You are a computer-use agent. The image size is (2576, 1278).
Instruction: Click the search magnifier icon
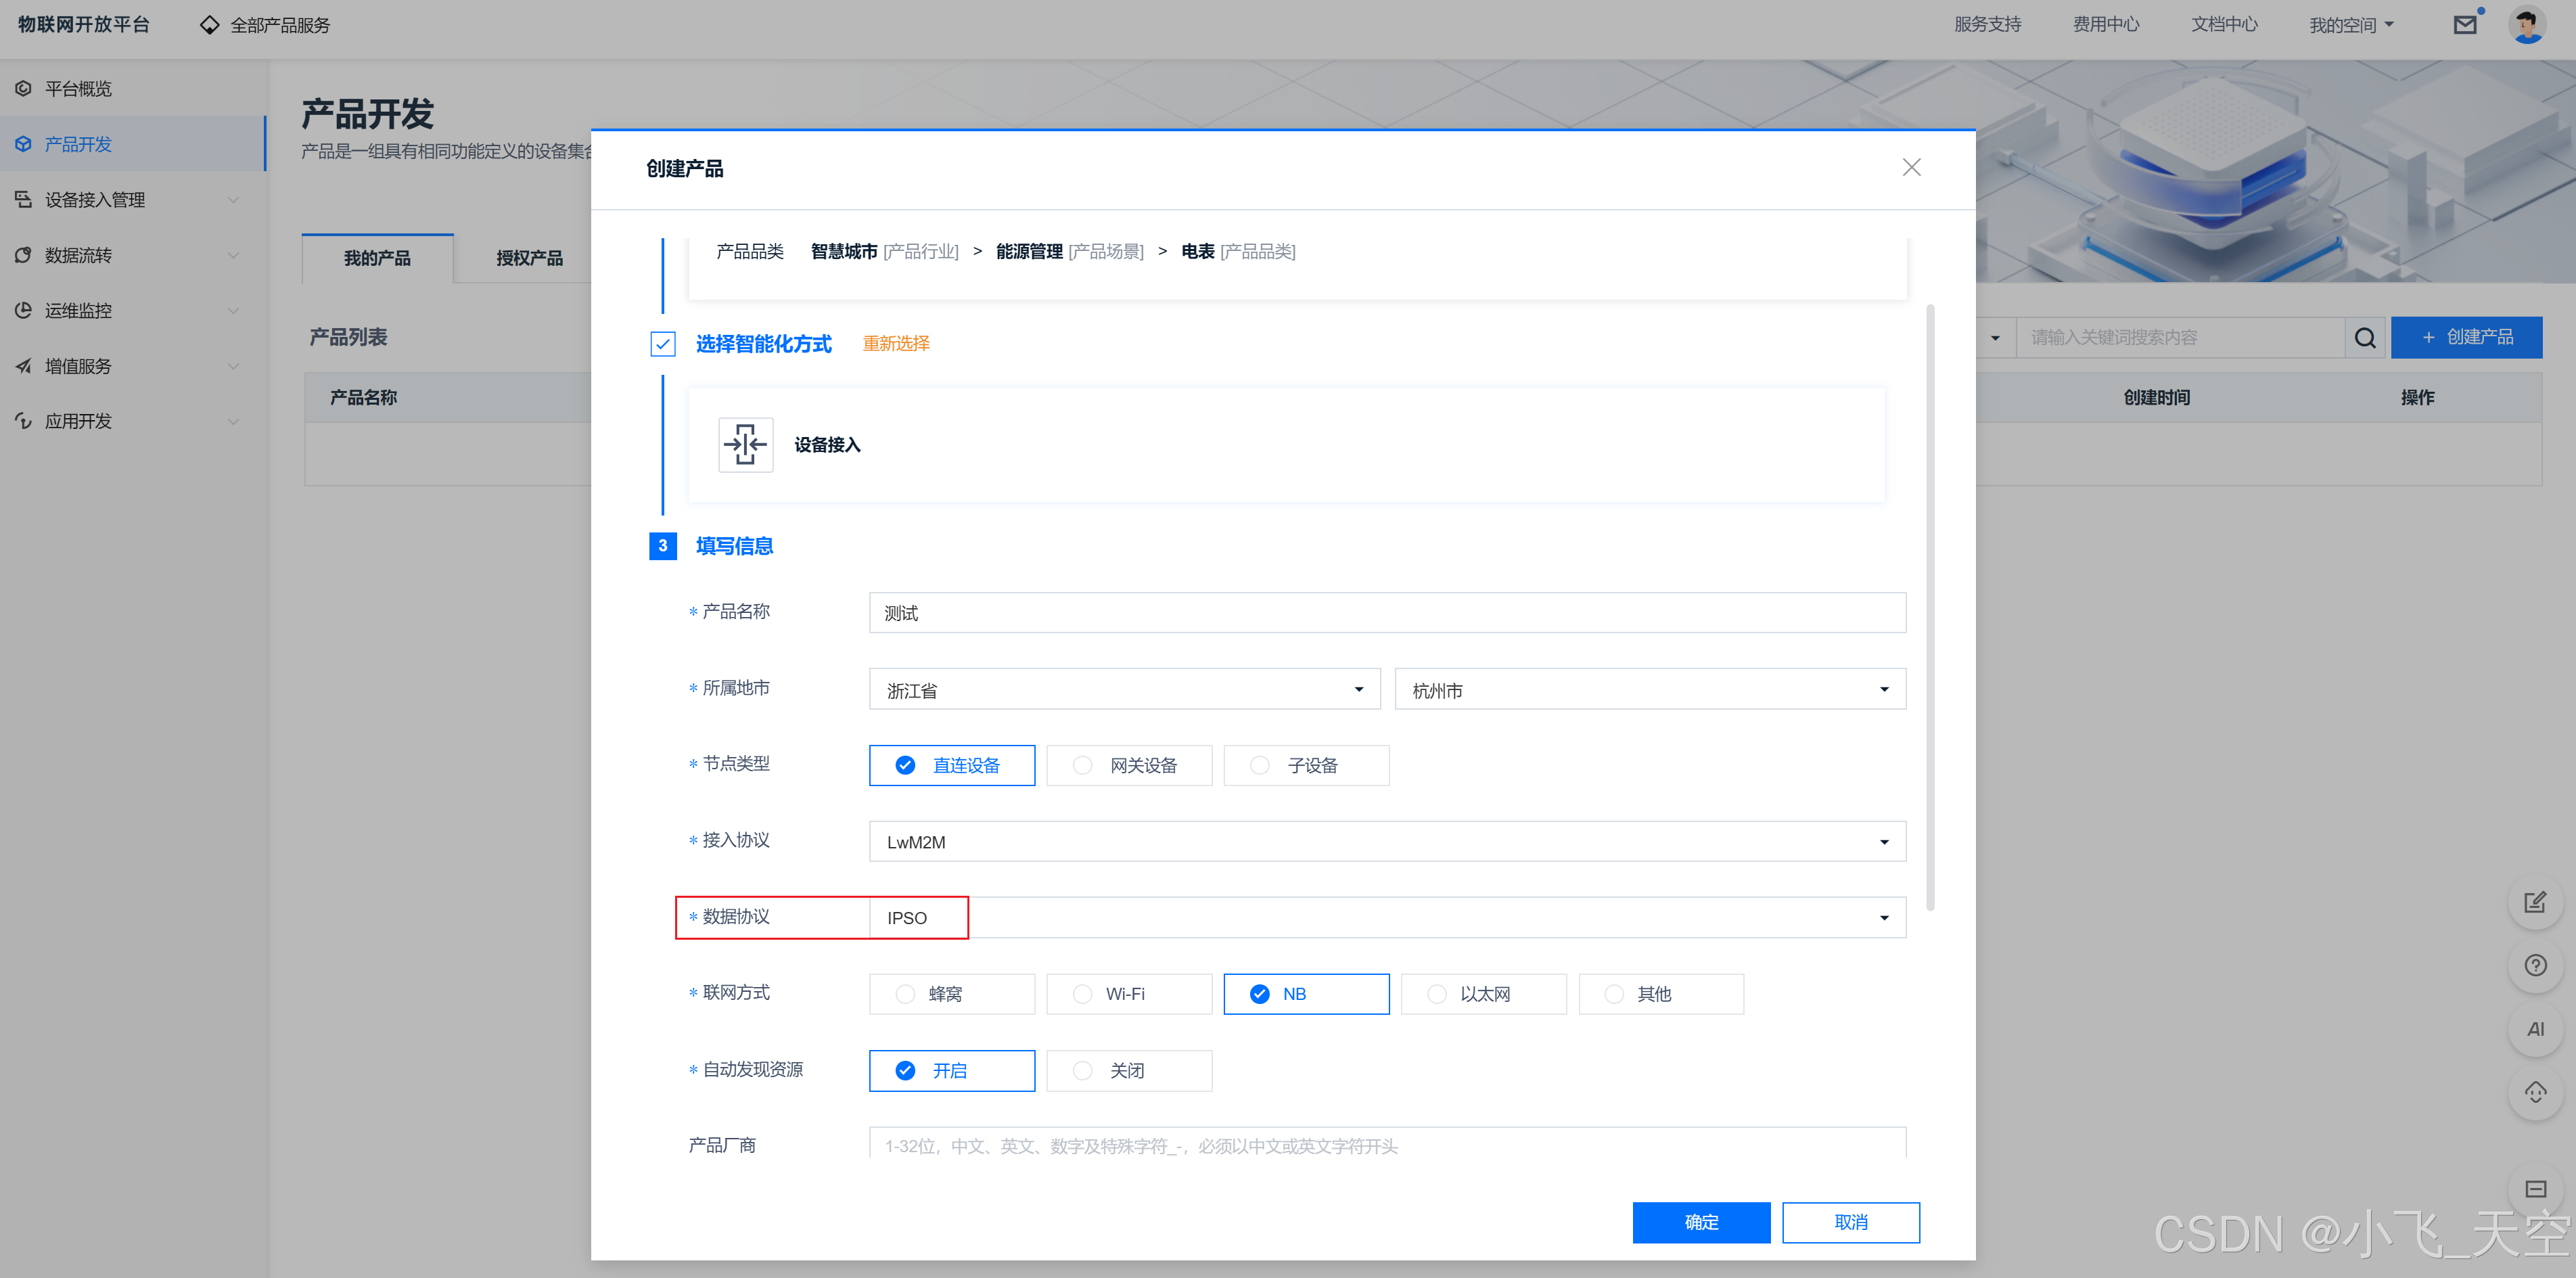2364,338
